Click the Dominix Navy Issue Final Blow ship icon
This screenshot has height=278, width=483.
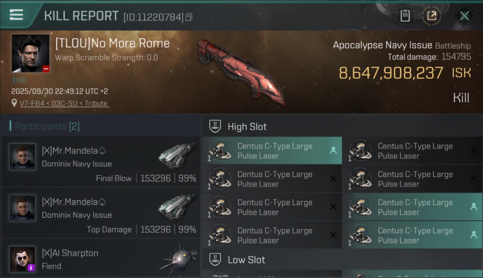point(177,156)
